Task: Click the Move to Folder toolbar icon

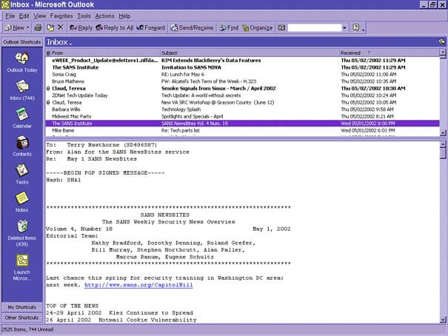Action: click(50, 27)
